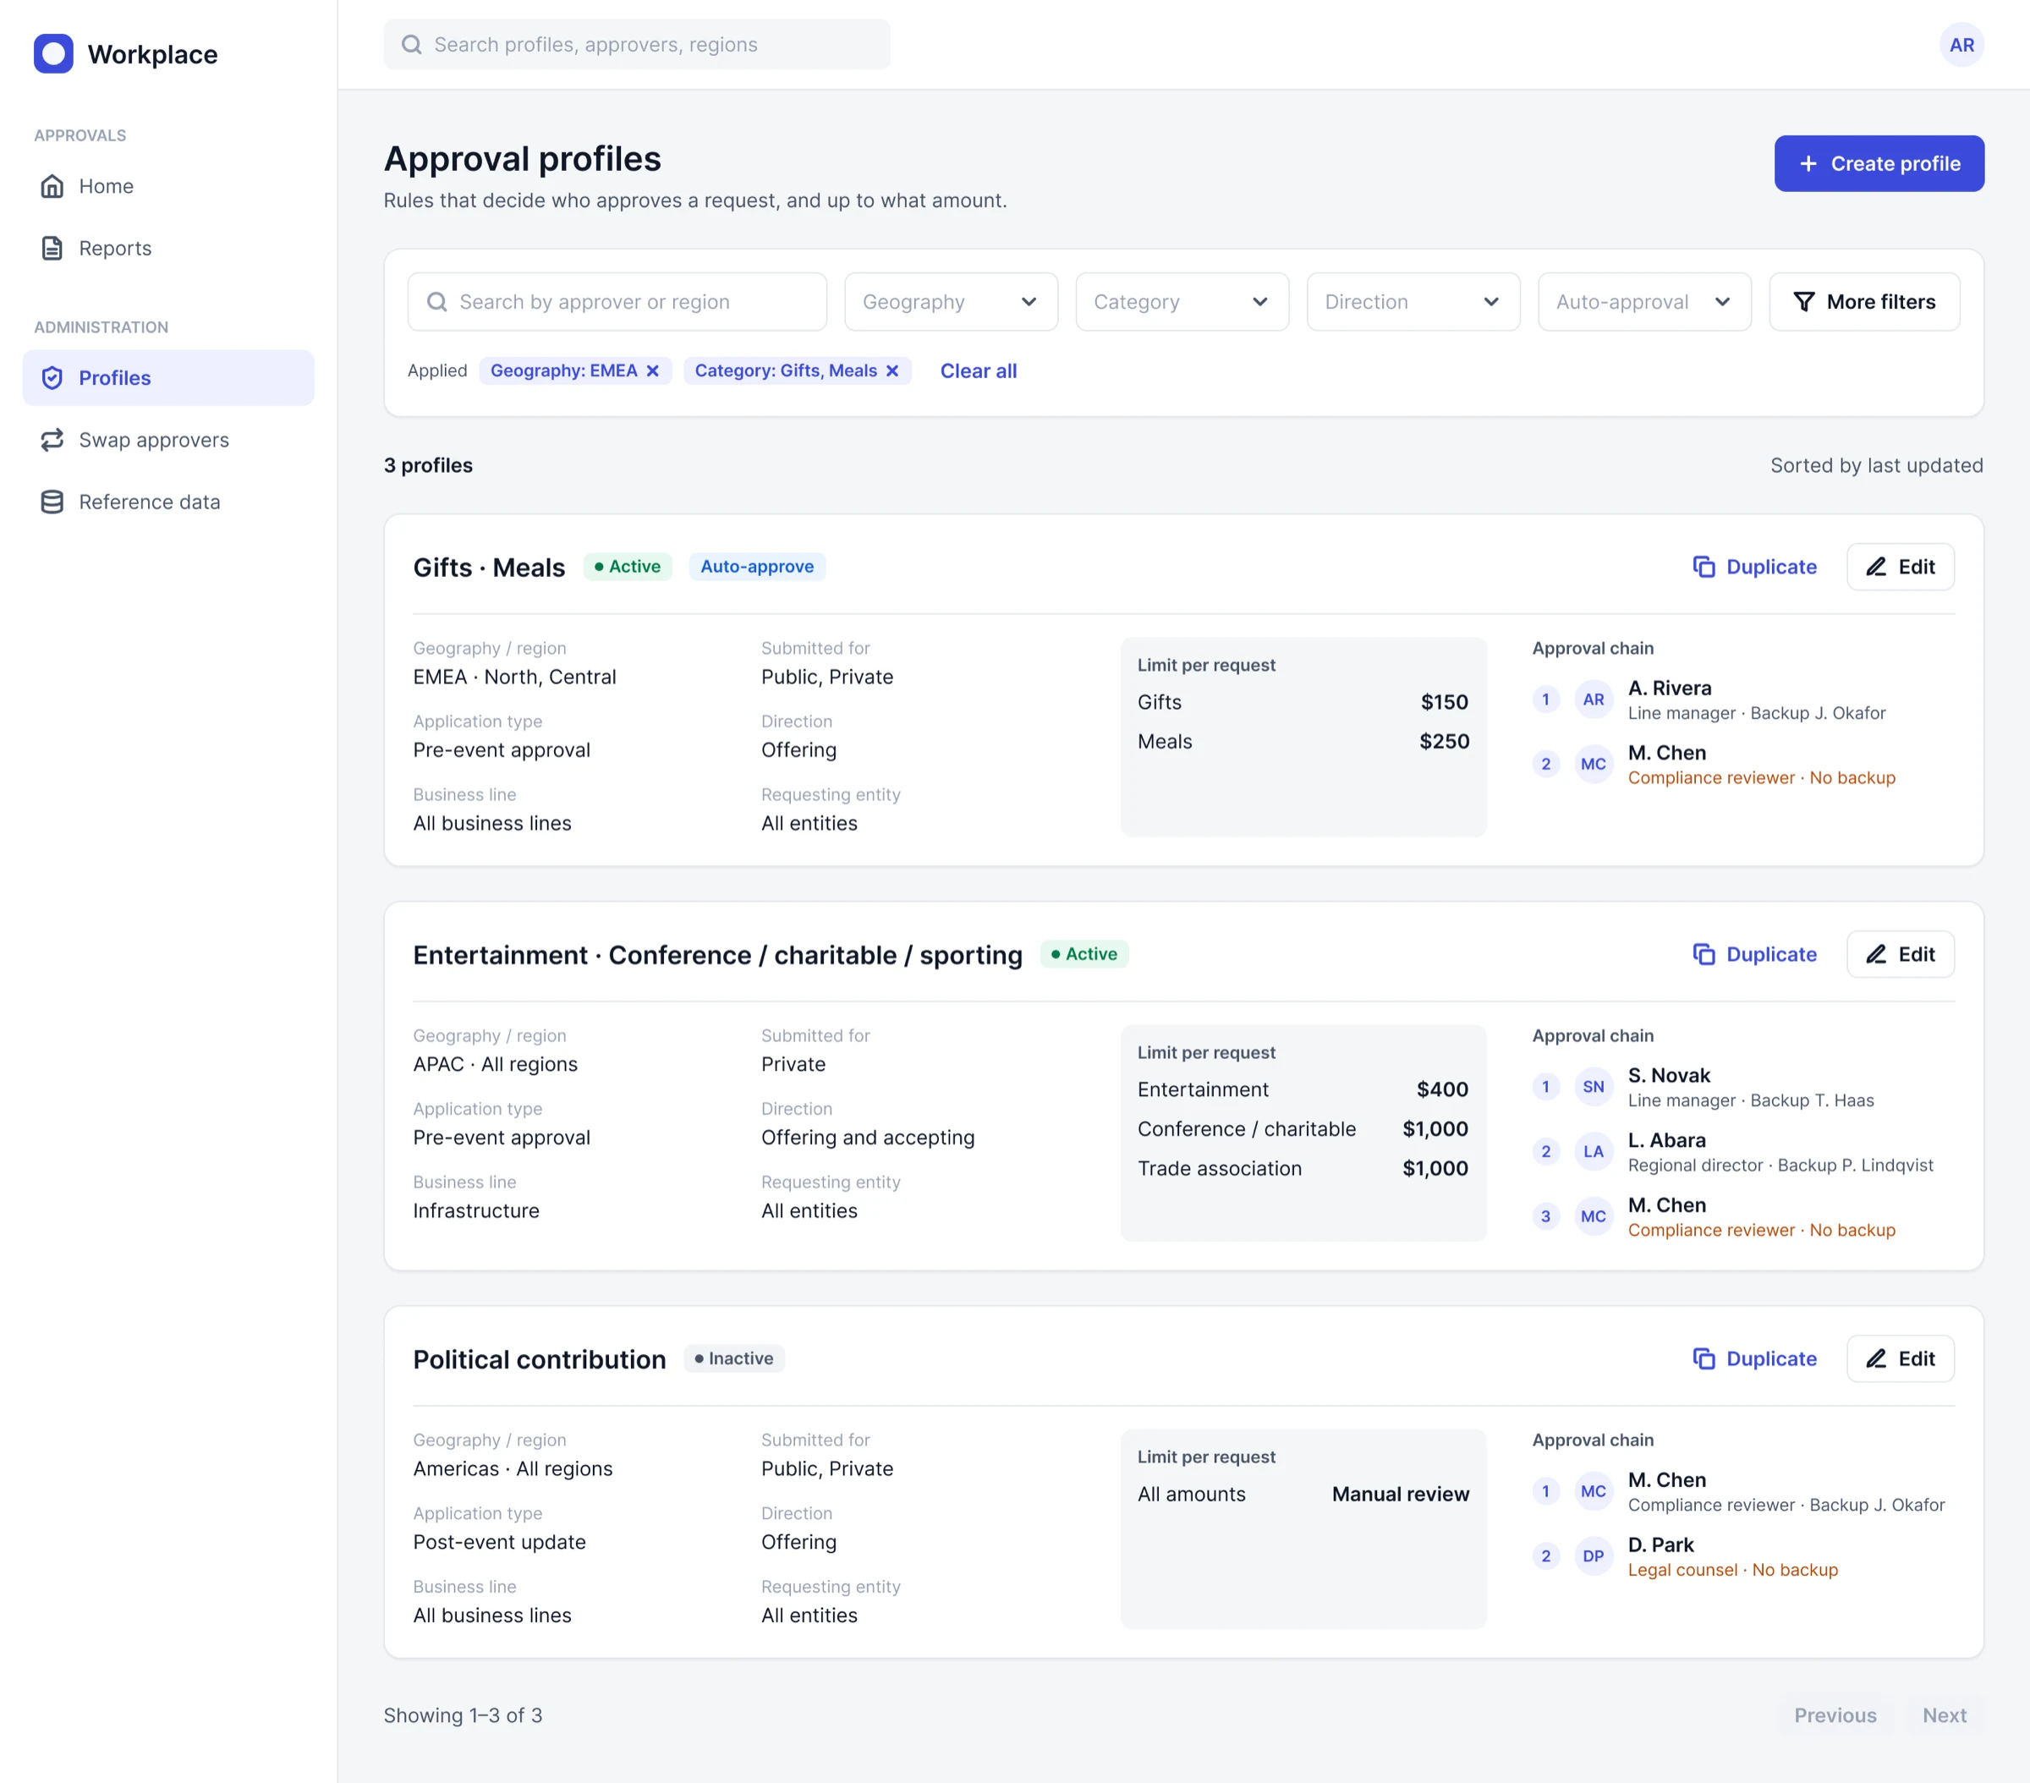
Task: Click the MC avatar in the Political contribution chain
Action: coord(1594,1492)
